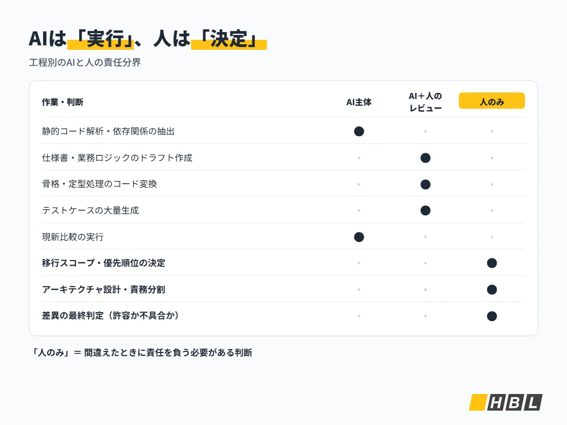Select row 移行スコープ・優先順位の決定
Viewport: 567px width, 425px height.
(283, 263)
